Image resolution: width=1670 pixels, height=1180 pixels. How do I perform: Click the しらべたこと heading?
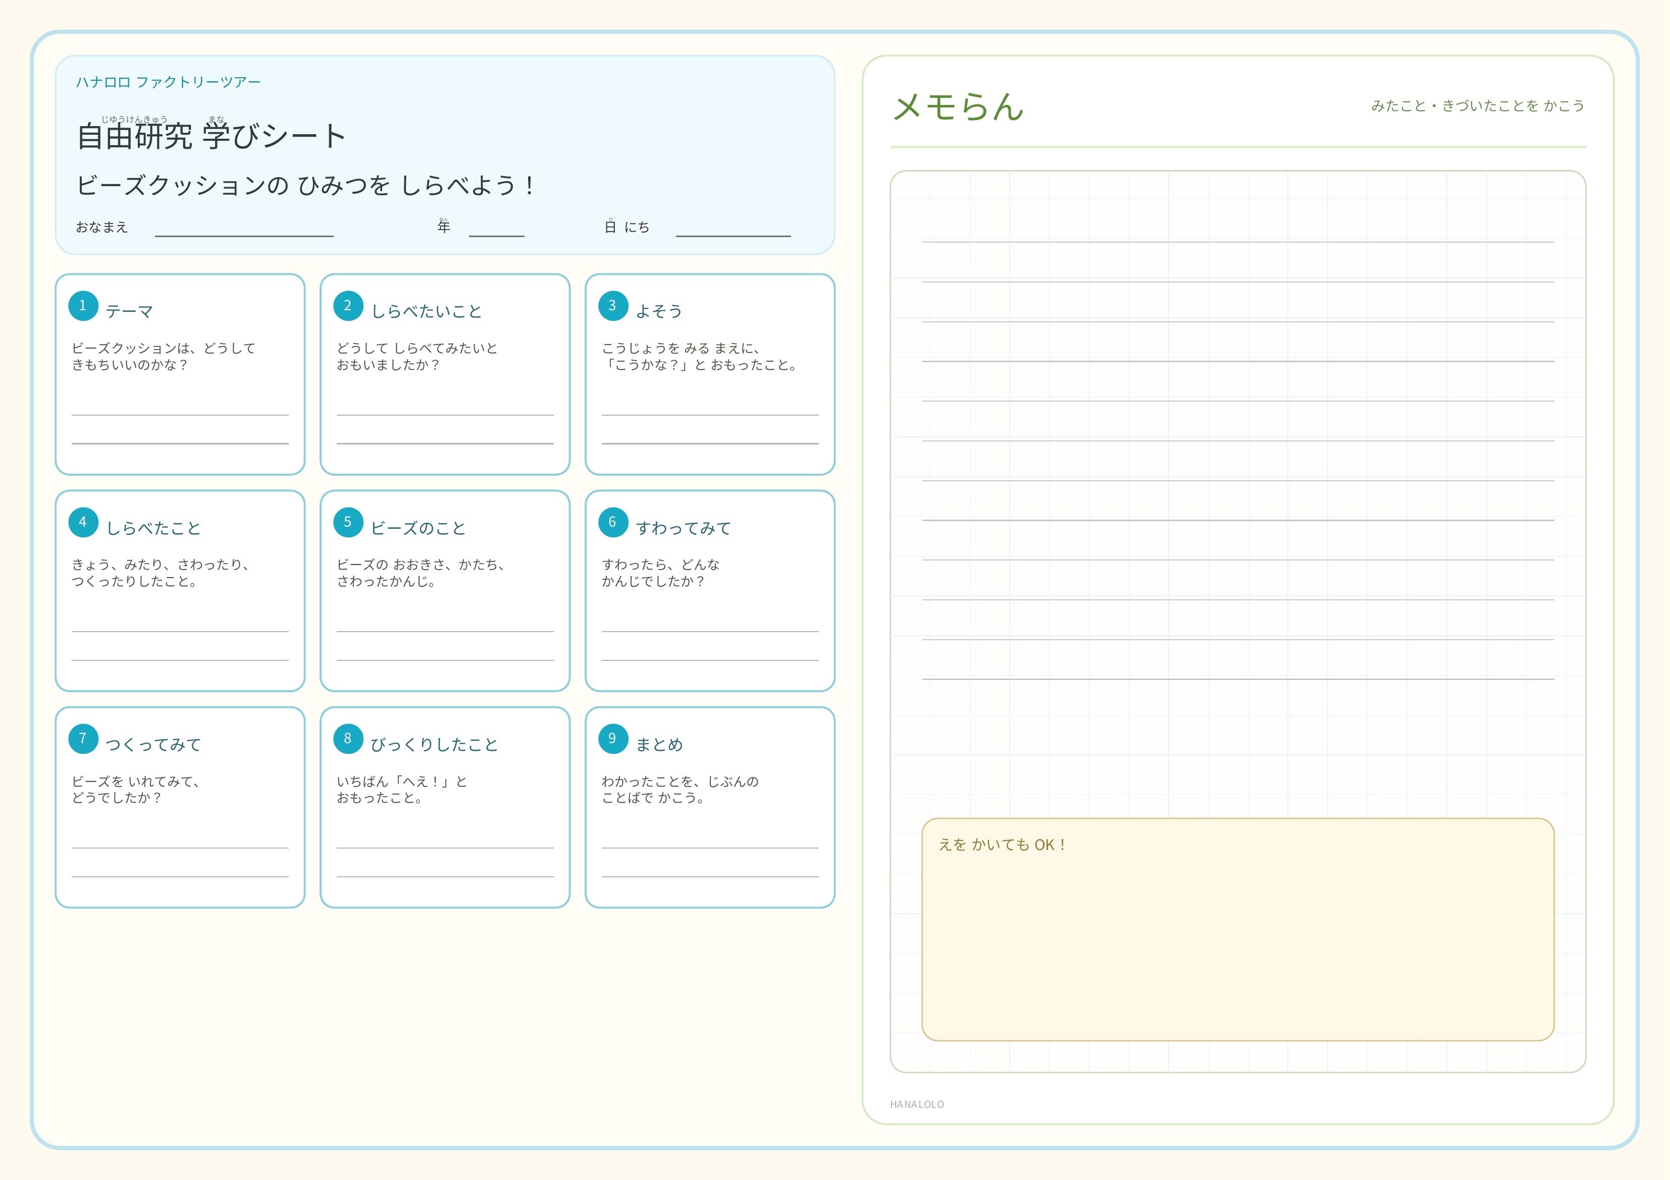[x=153, y=528]
